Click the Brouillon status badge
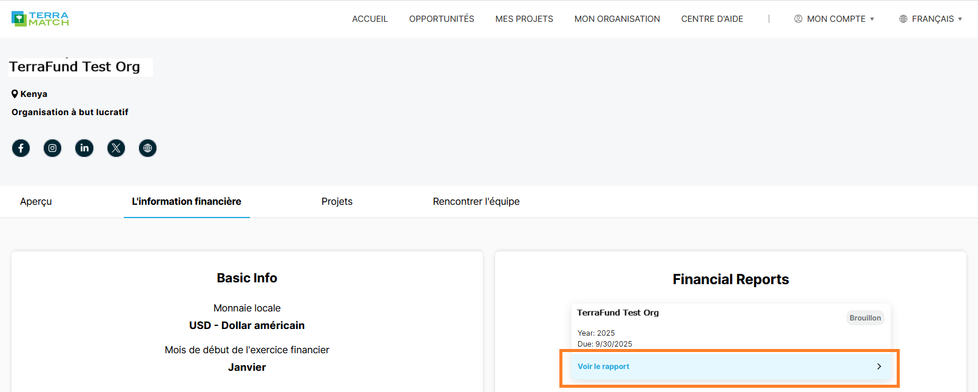978x392 pixels. coord(865,318)
